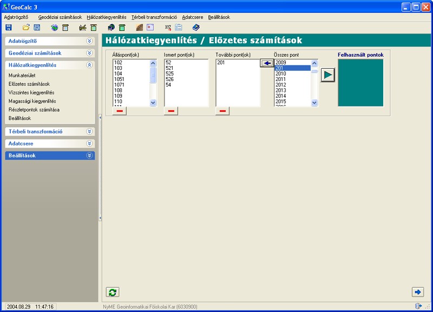
Task: Open Előzetes számítások in the sidebar
Action: (x=29, y=84)
